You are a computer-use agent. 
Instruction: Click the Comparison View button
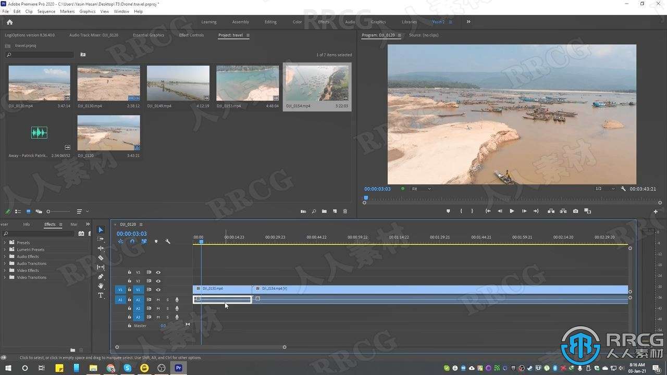[588, 211]
